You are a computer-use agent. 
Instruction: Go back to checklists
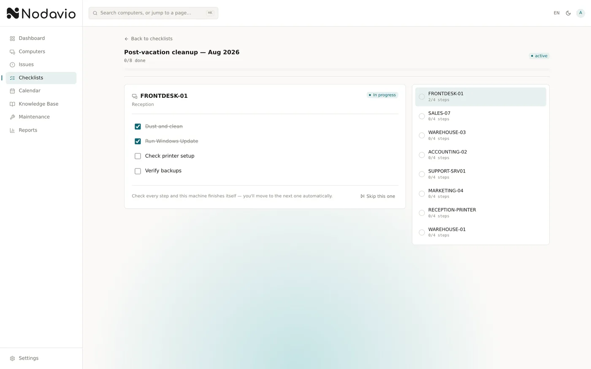coord(148,38)
